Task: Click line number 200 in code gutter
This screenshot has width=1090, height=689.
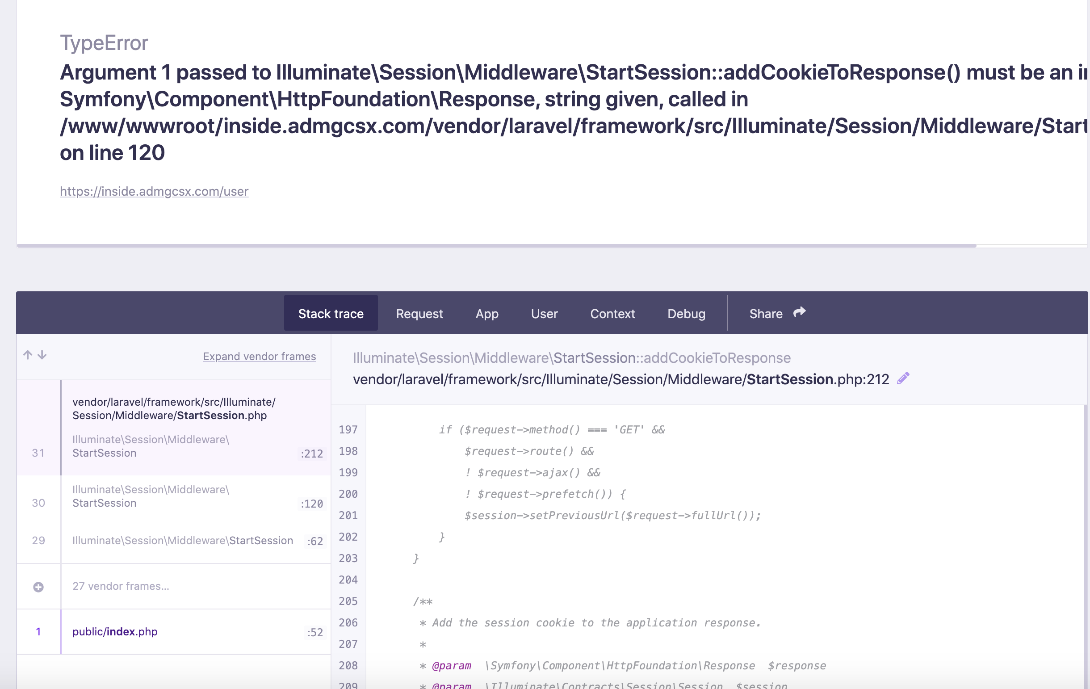Action: pos(348,494)
